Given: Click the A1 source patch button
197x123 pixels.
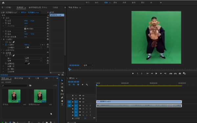Looking at the screenshot, I should [x=69, y=106].
